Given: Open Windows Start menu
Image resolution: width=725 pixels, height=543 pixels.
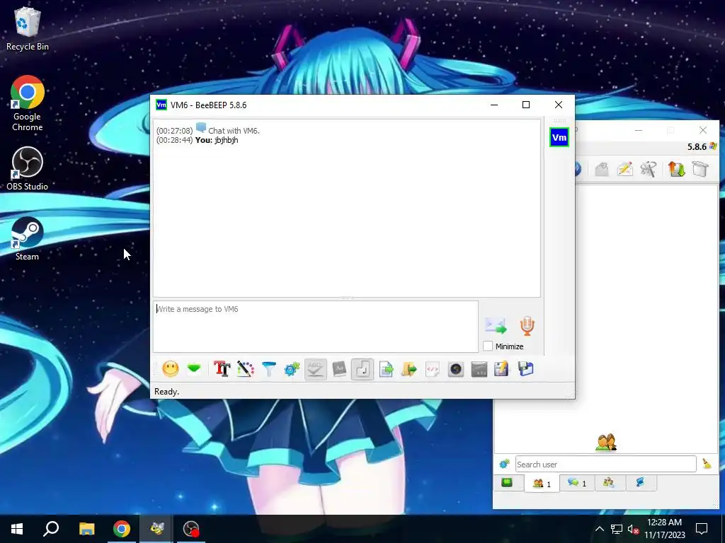Looking at the screenshot, I should tap(17, 529).
